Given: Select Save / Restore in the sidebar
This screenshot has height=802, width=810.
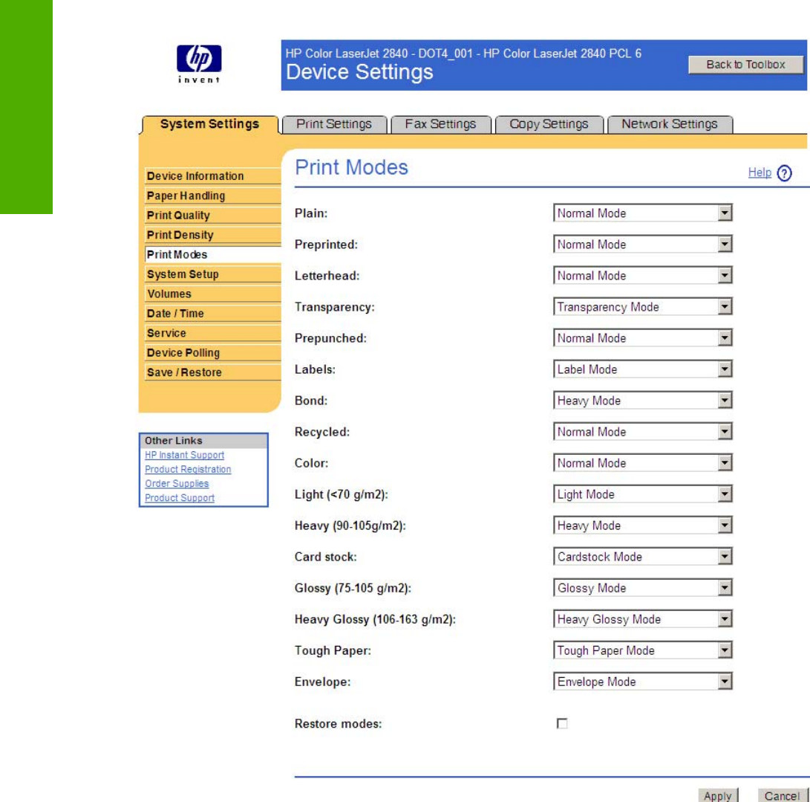Looking at the screenshot, I should click(x=213, y=372).
